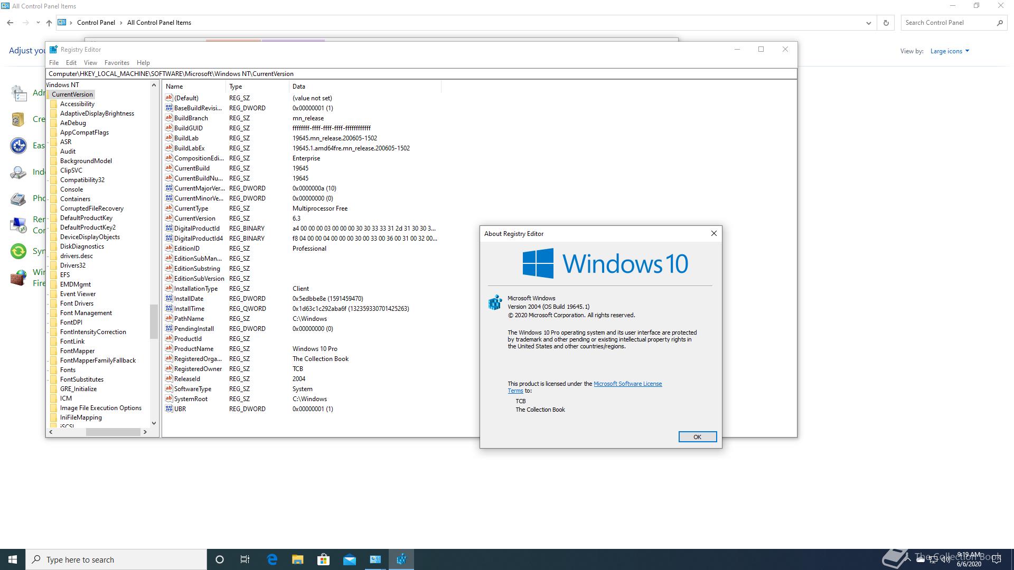
Task: Select the BuildLabEx value name
Action: coord(189,148)
